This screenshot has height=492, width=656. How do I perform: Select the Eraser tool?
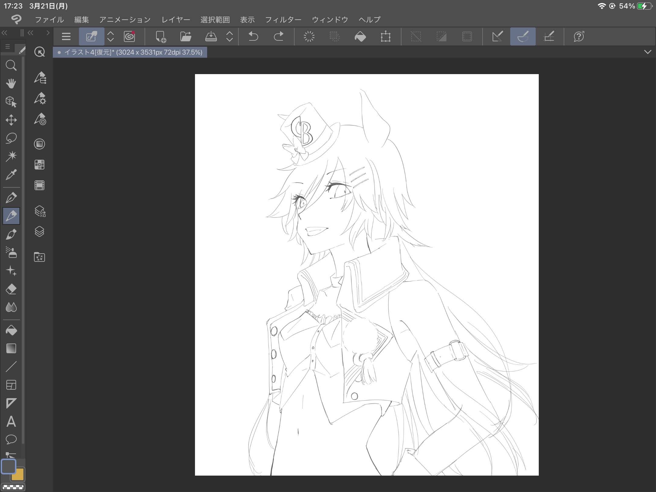click(11, 289)
